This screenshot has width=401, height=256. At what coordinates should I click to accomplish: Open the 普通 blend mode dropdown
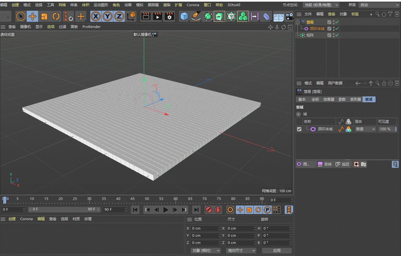click(x=365, y=129)
